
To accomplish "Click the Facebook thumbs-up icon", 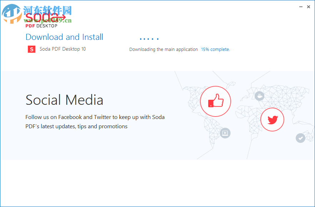I will click(x=216, y=101).
